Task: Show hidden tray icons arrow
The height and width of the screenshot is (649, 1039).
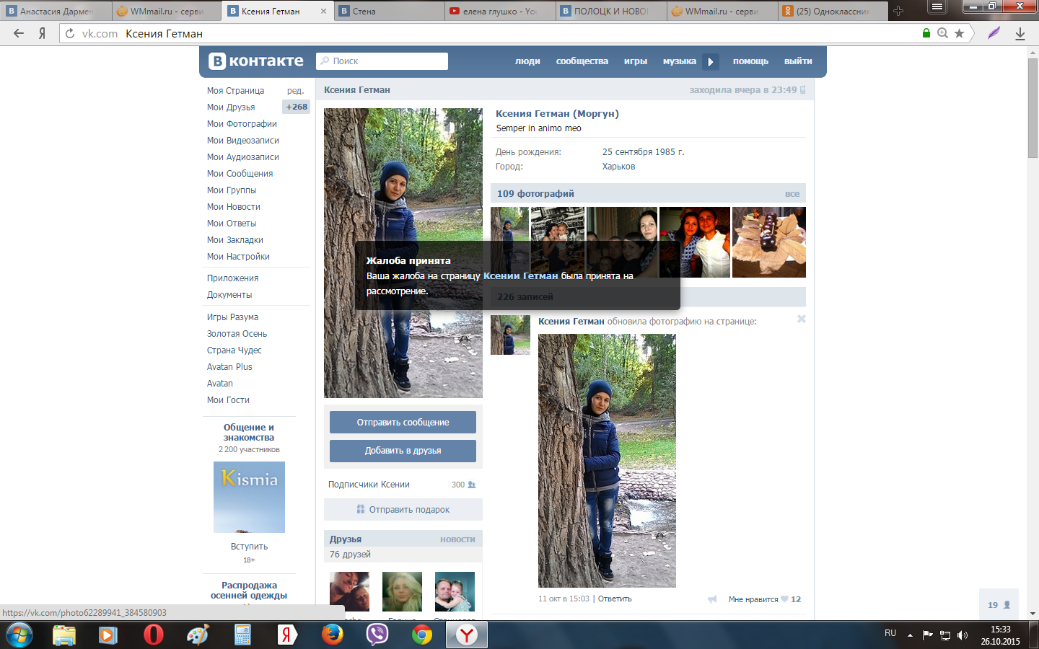Action: [x=910, y=635]
